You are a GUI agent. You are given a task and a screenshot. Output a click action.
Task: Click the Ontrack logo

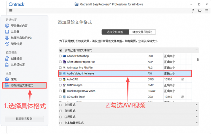tap(16, 4)
